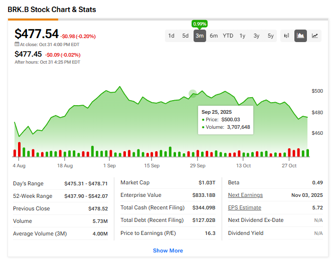Click the $477.54 closing price
This screenshot has width=336, height=261.
pos(37,34)
